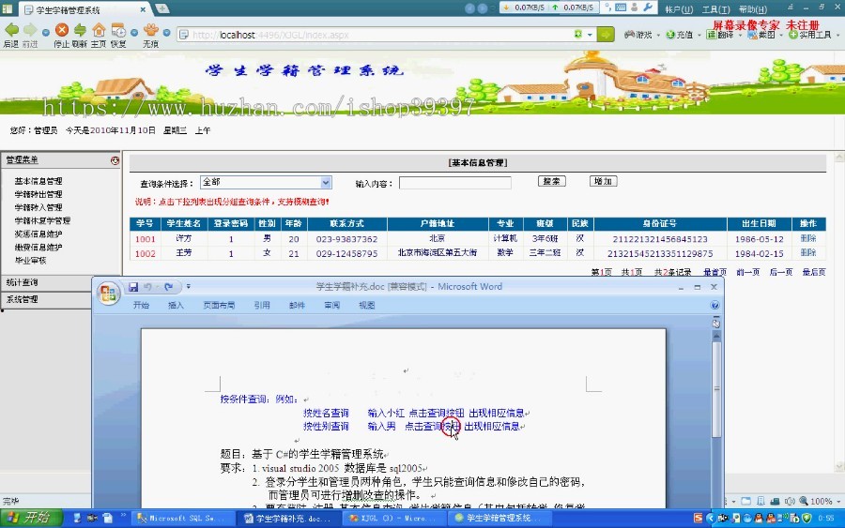Click the green Go arrow beside address bar
The height and width of the screenshot is (528, 845).
click(x=606, y=35)
